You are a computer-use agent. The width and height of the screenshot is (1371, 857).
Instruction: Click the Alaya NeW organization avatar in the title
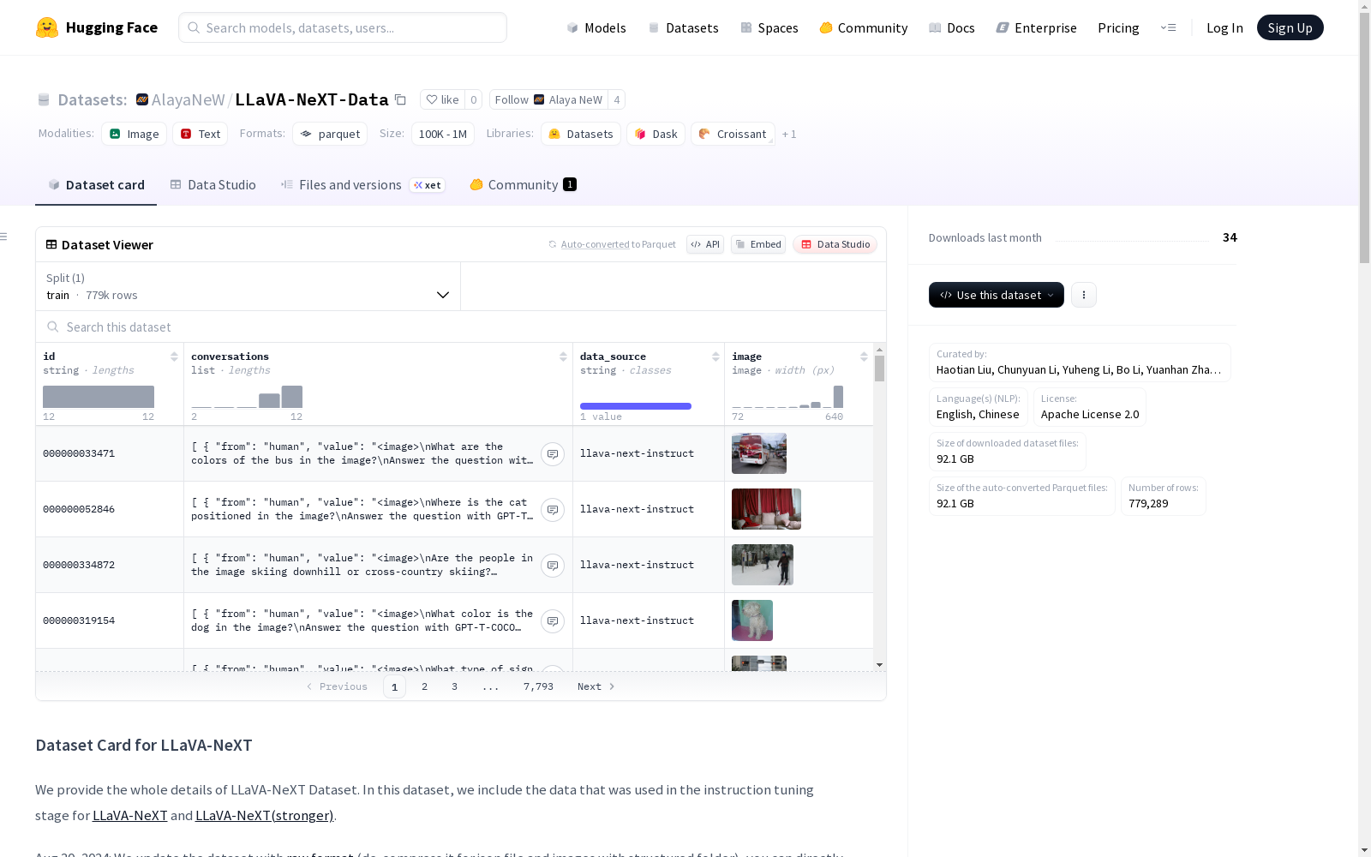coord(142,99)
